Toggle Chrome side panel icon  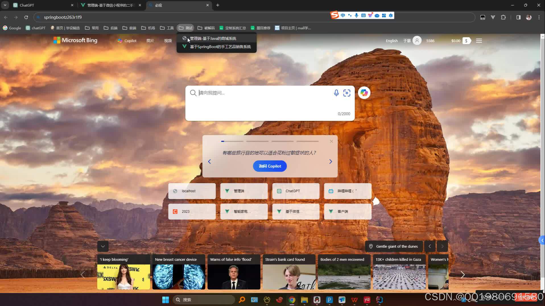pos(519,17)
